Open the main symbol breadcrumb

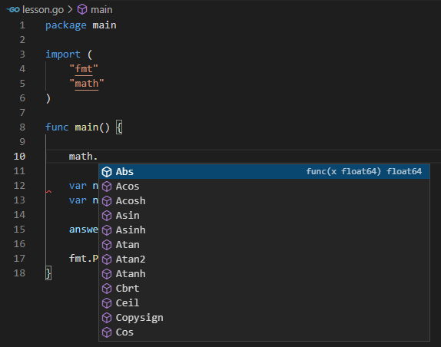point(101,10)
